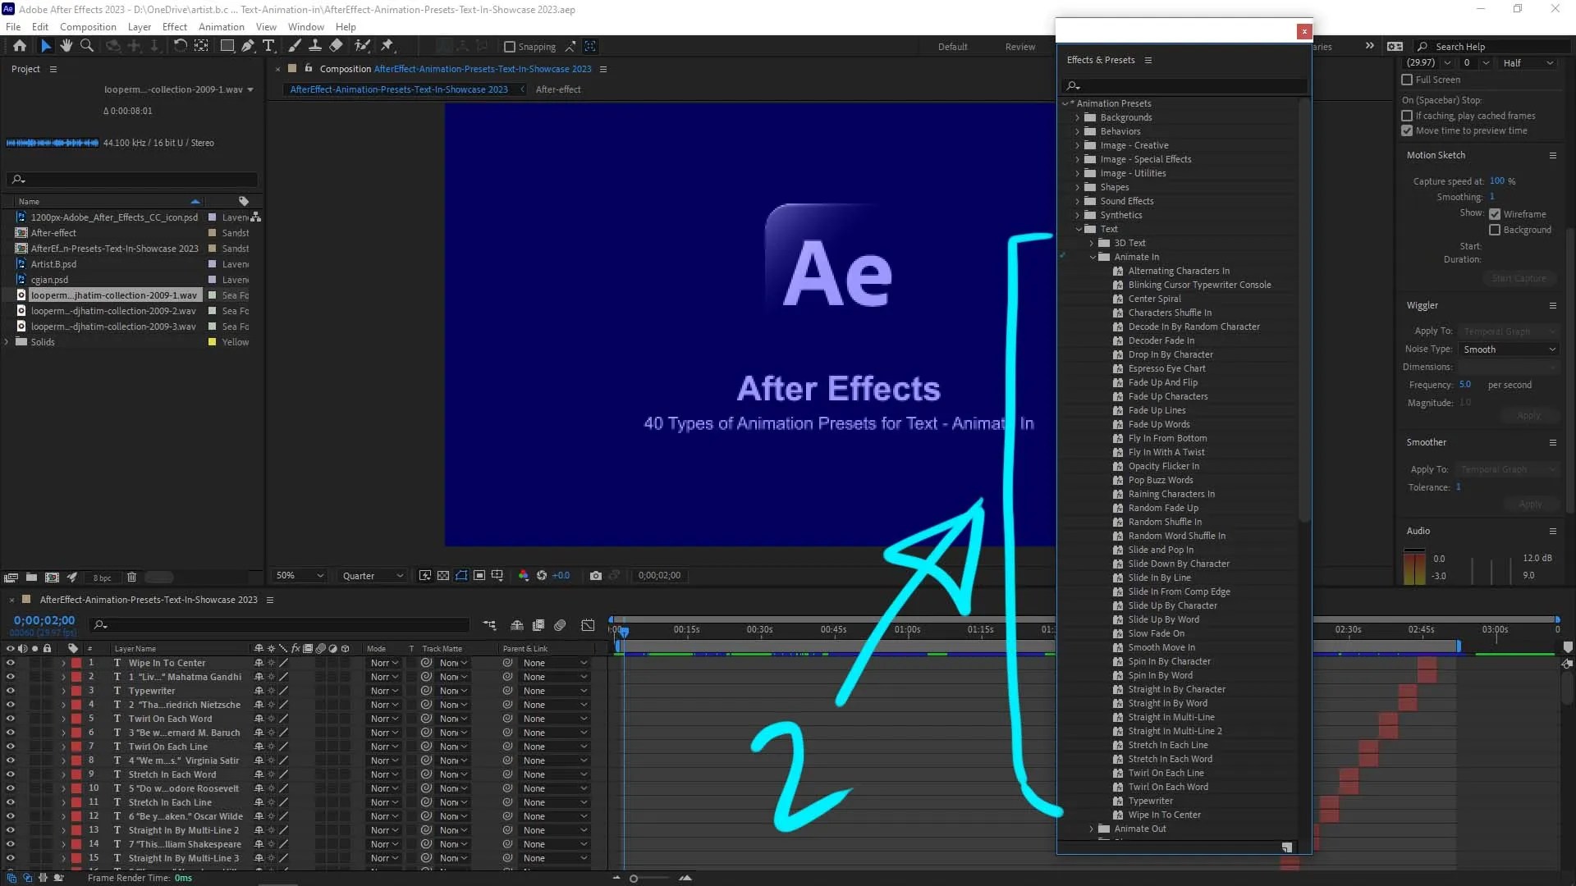
Task: Switch to the After-effect composition tab
Action: [x=558, y=89]
